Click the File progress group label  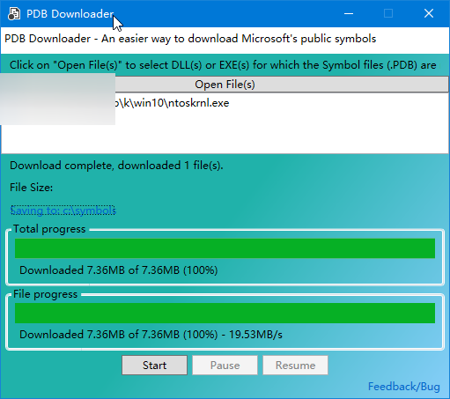[45, 294]
